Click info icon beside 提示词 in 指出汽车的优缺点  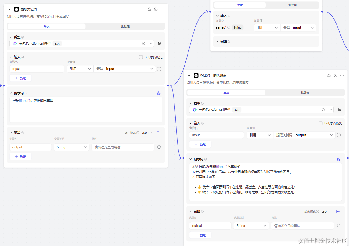pos(206,159)
